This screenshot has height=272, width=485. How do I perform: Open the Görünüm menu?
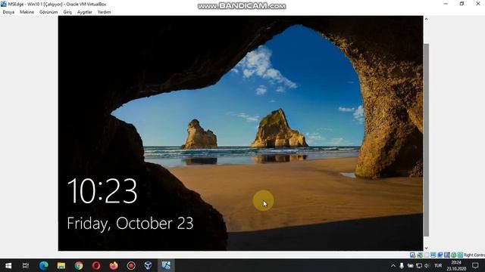coord(48,12)
